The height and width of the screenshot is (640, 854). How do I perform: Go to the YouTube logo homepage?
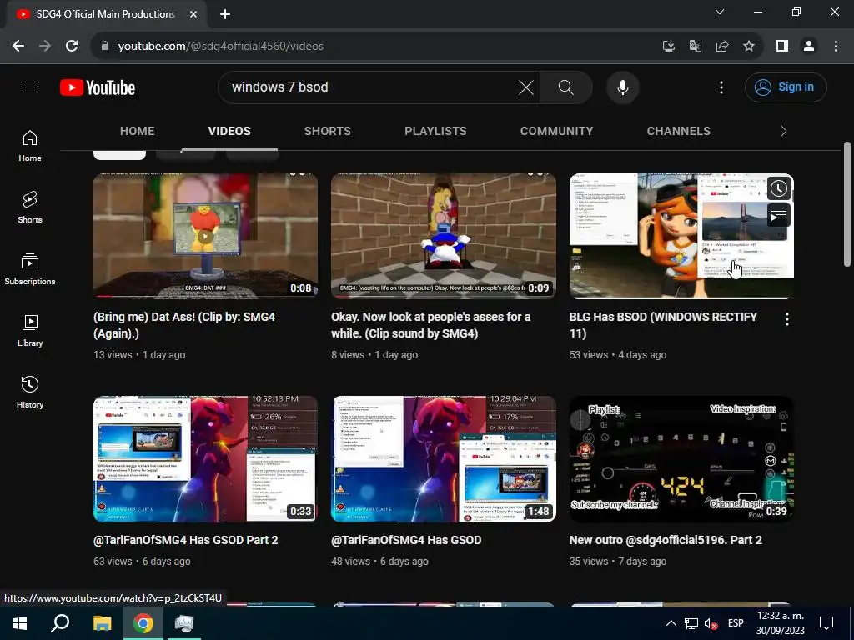[98, 87]
